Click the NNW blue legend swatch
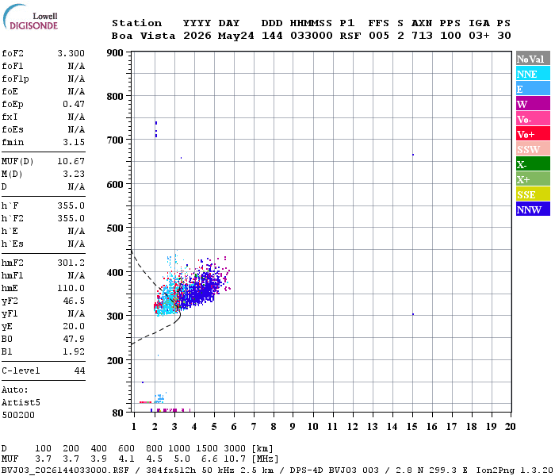This screenshot has width=555, height=476. tap(533, 209)
